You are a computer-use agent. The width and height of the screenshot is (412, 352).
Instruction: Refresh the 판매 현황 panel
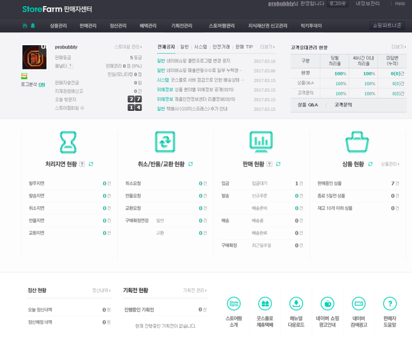tap(278, 164)
